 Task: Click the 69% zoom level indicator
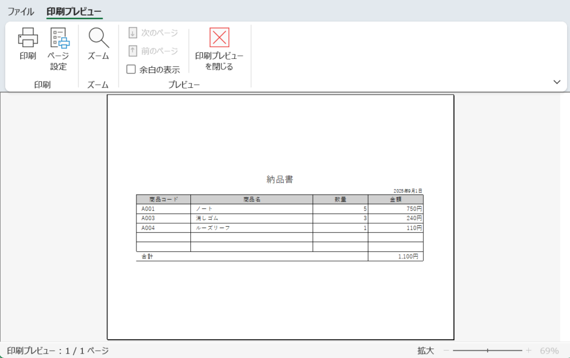point(549,351)
